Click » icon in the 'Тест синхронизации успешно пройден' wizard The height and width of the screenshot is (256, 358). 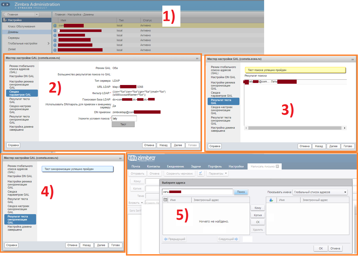120,158
